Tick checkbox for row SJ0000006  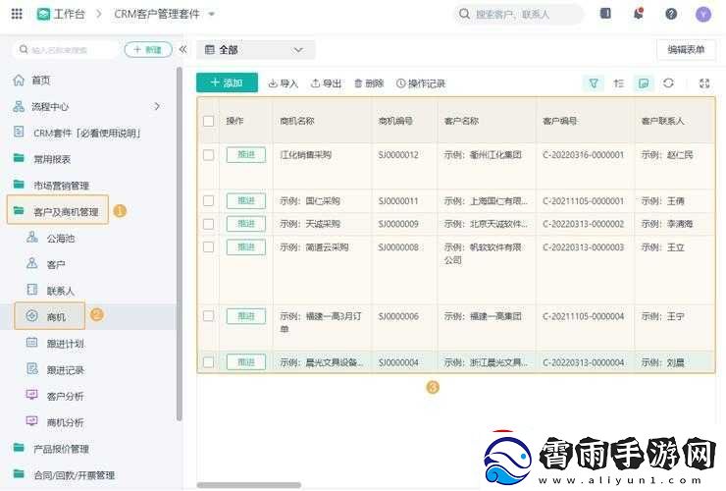(x=208, y=316)
